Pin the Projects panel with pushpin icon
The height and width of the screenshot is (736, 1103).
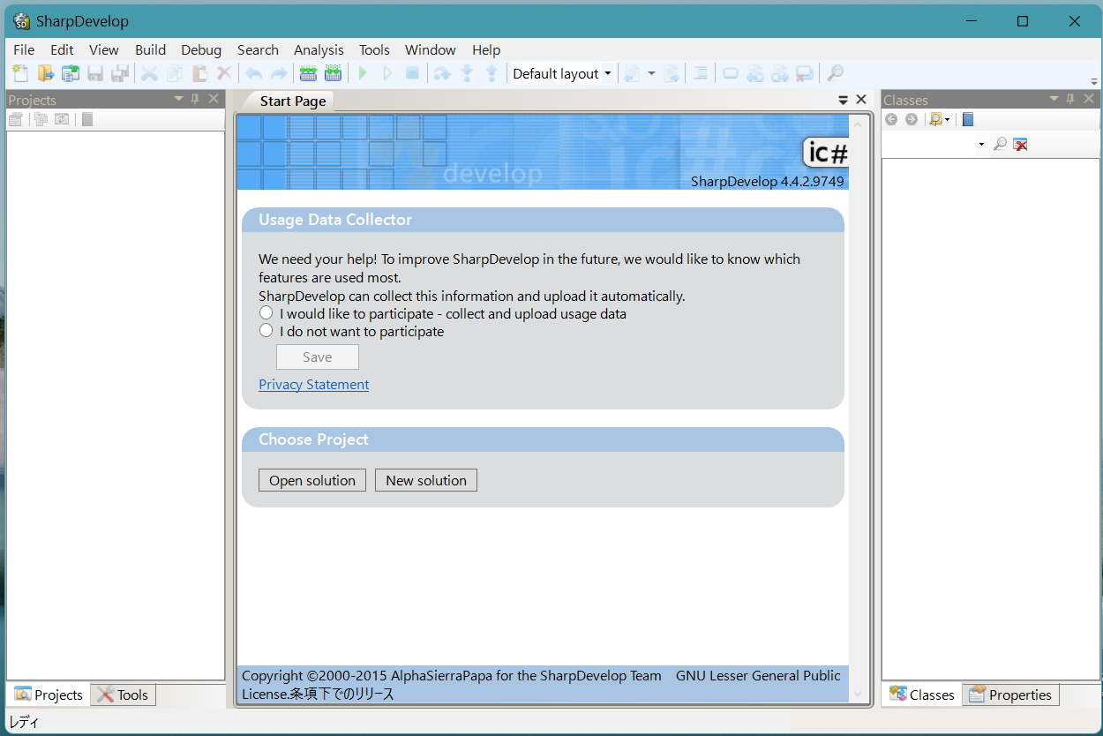pyautogui.click(x=196, y=99)
